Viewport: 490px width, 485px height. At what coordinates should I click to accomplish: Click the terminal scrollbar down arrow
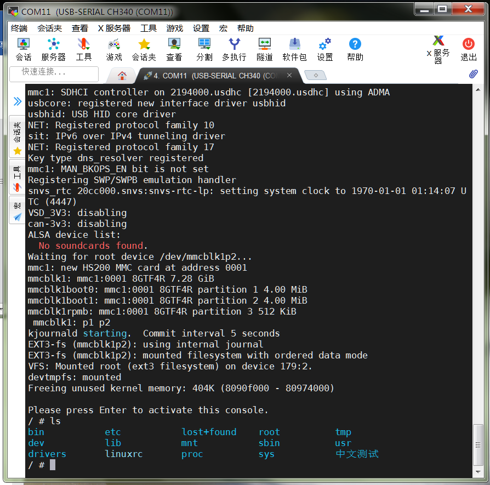(x=478, y=472)
